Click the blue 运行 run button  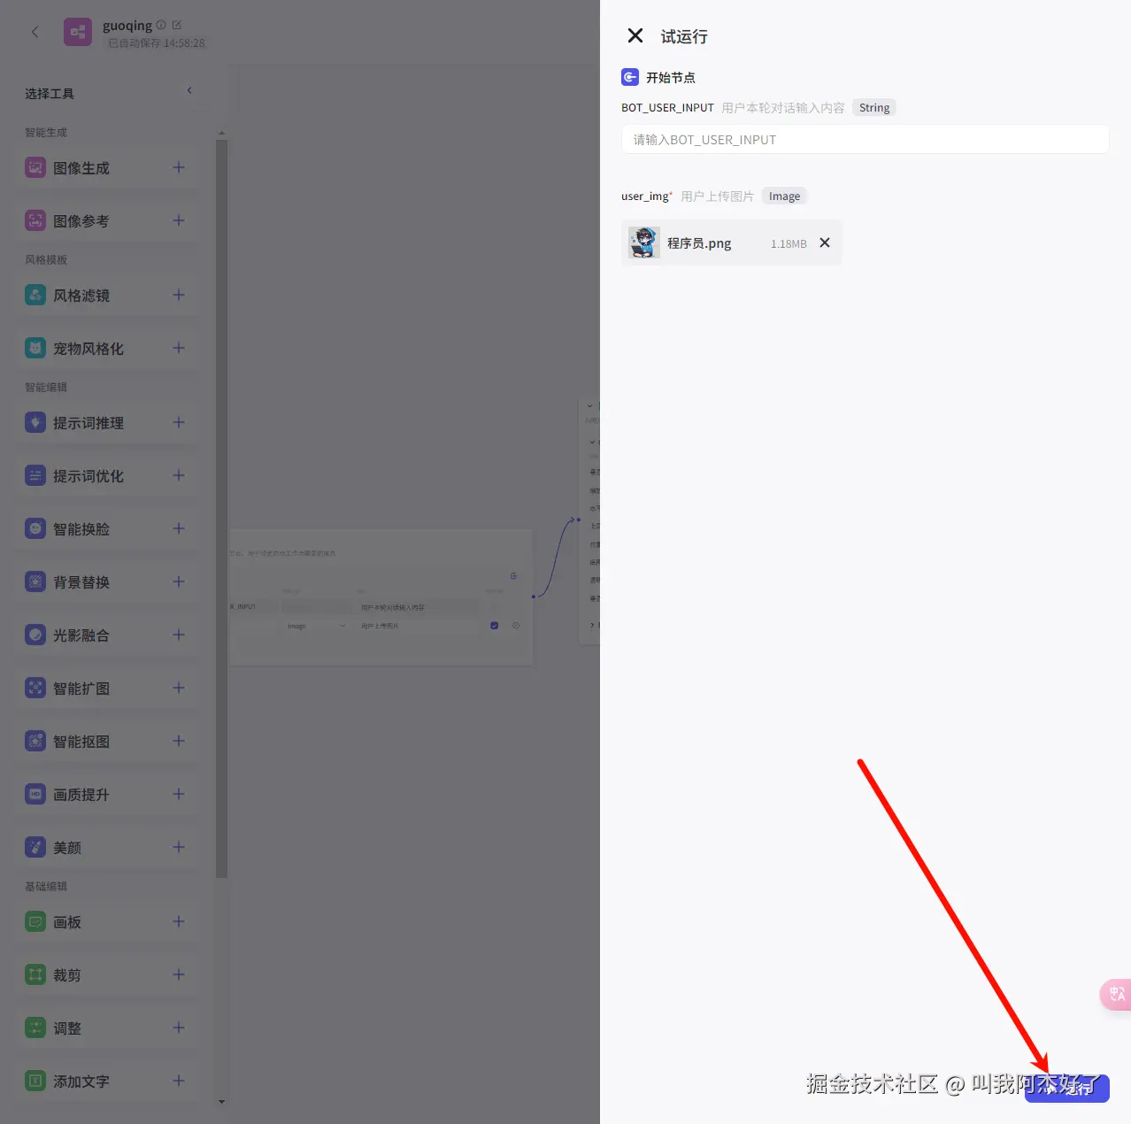pos(1066,1089)
